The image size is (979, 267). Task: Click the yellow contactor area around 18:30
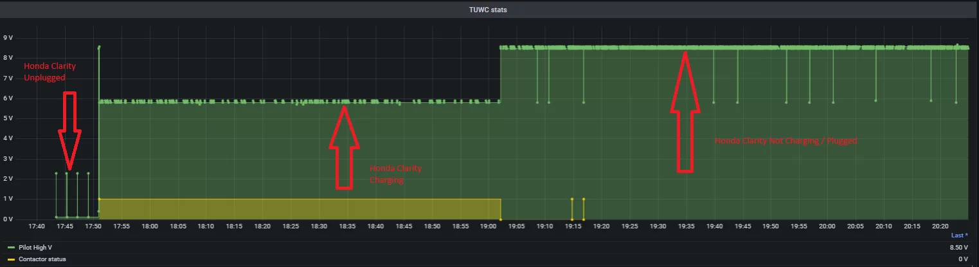tap(319, 209)
